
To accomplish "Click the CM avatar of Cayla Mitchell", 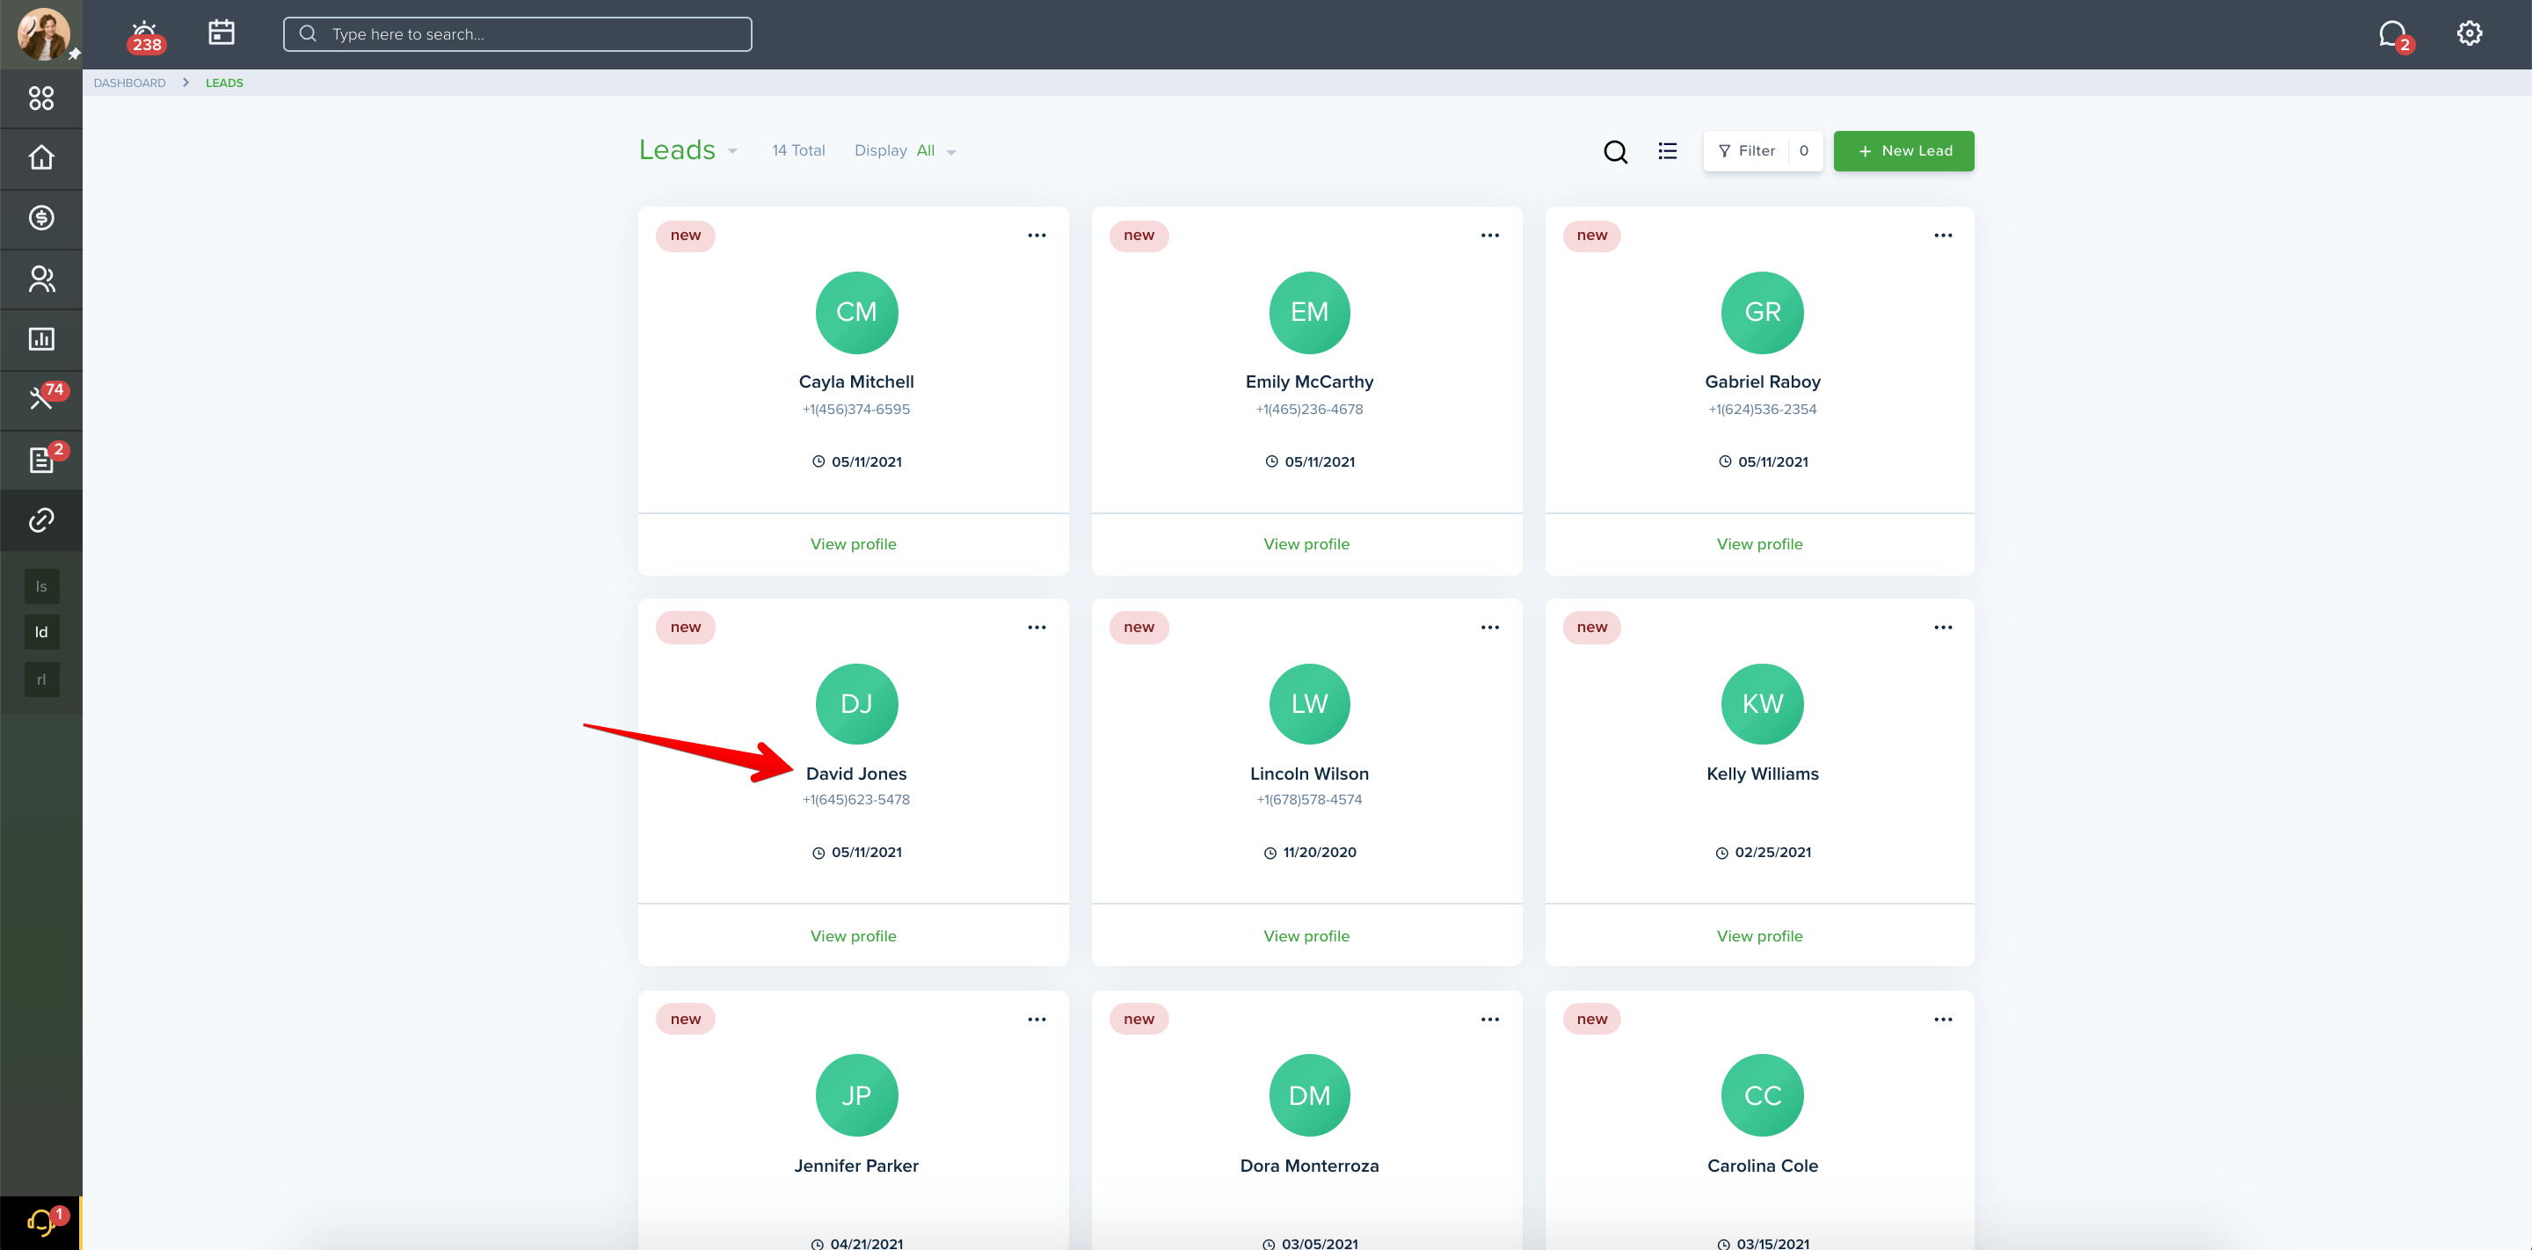I will coord(856,313).
